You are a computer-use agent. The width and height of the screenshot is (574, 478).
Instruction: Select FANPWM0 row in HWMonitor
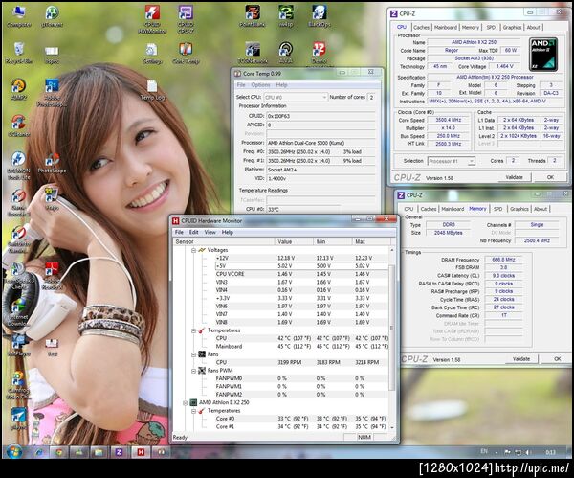(x=302, y=378)
